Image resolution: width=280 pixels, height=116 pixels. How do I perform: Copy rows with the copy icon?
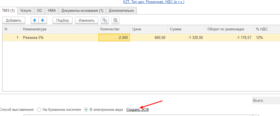[x=105, y=20]
